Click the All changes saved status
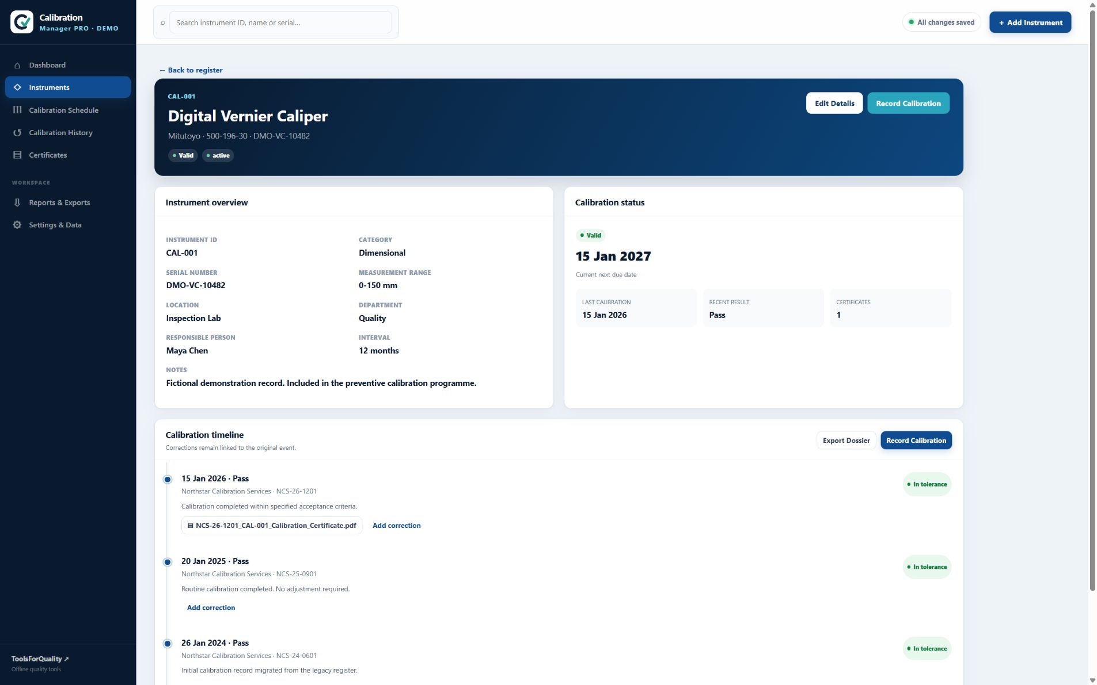This screenshot has width=1097, height=685. point(942,22)
